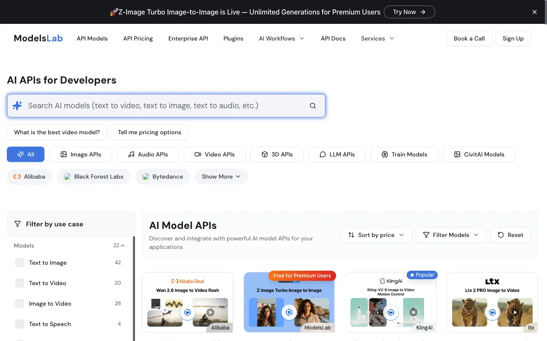Check the Text to Video checkbox
Screen dimensions: 547x341
click(x=20, y=283)
